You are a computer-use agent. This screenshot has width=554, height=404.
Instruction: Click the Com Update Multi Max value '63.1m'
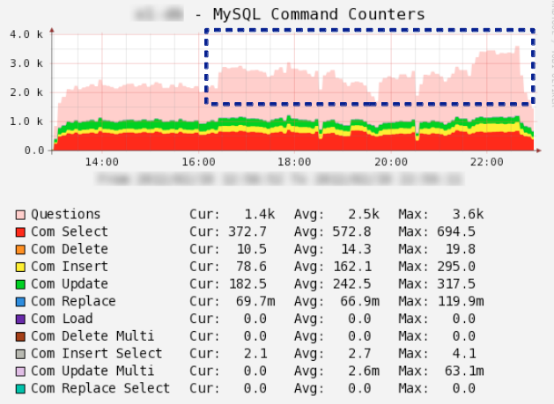[x=464, y=371]
